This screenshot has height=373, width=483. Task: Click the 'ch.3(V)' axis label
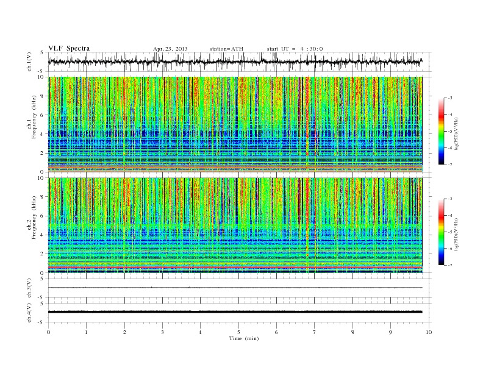click(29, 288)
